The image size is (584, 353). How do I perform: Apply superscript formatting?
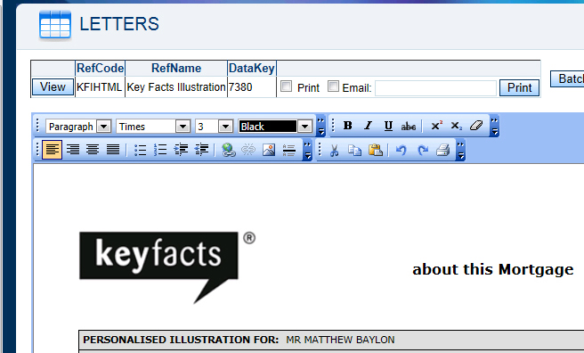(x=436, y=126)
